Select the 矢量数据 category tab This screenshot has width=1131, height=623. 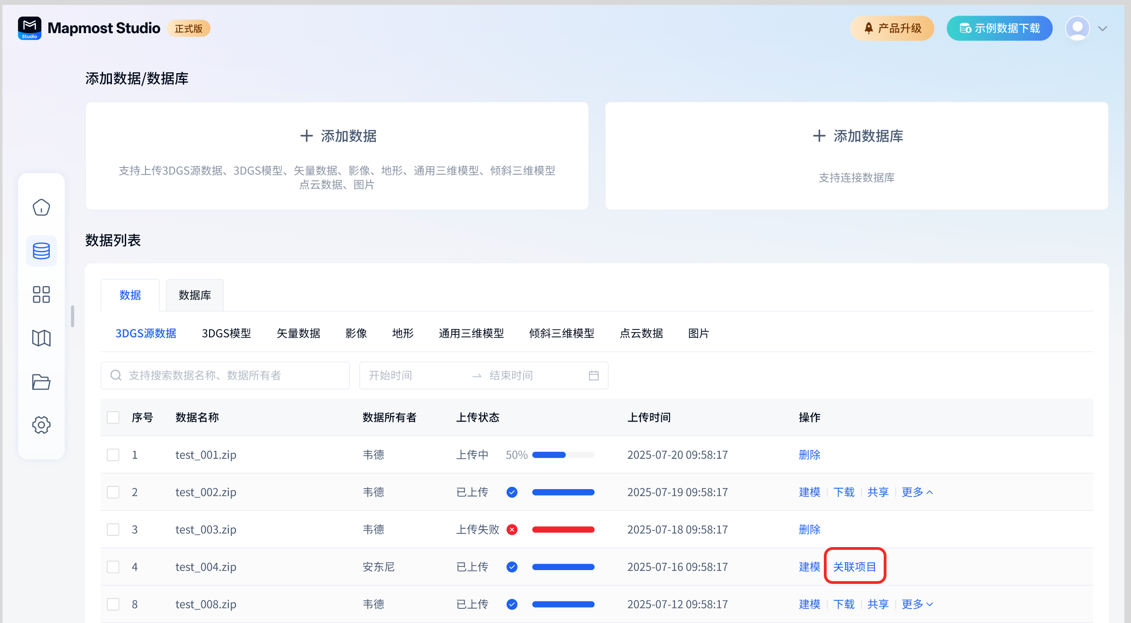[298, 334]
